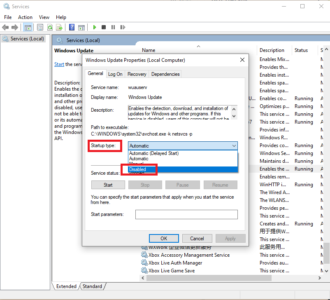Image resolution: width=330 pixels, height=300 pixels.
Task: Click the Export List toolbar icon
Action: click(x=59, y=27)
